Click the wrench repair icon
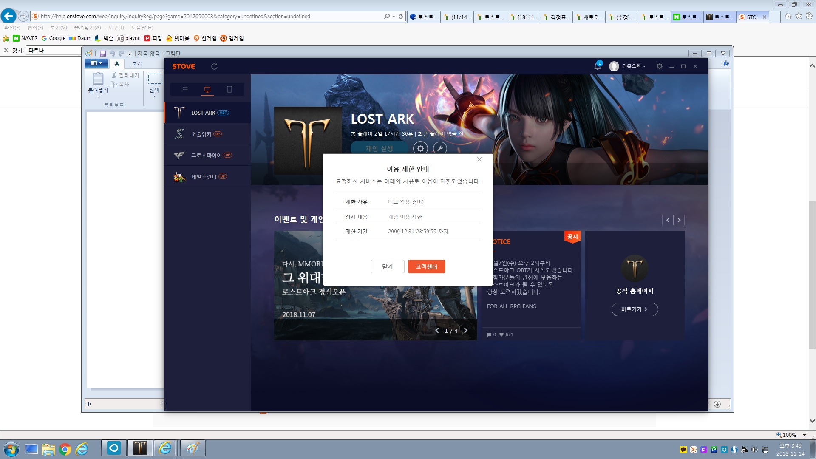 [x=440, y=148]
